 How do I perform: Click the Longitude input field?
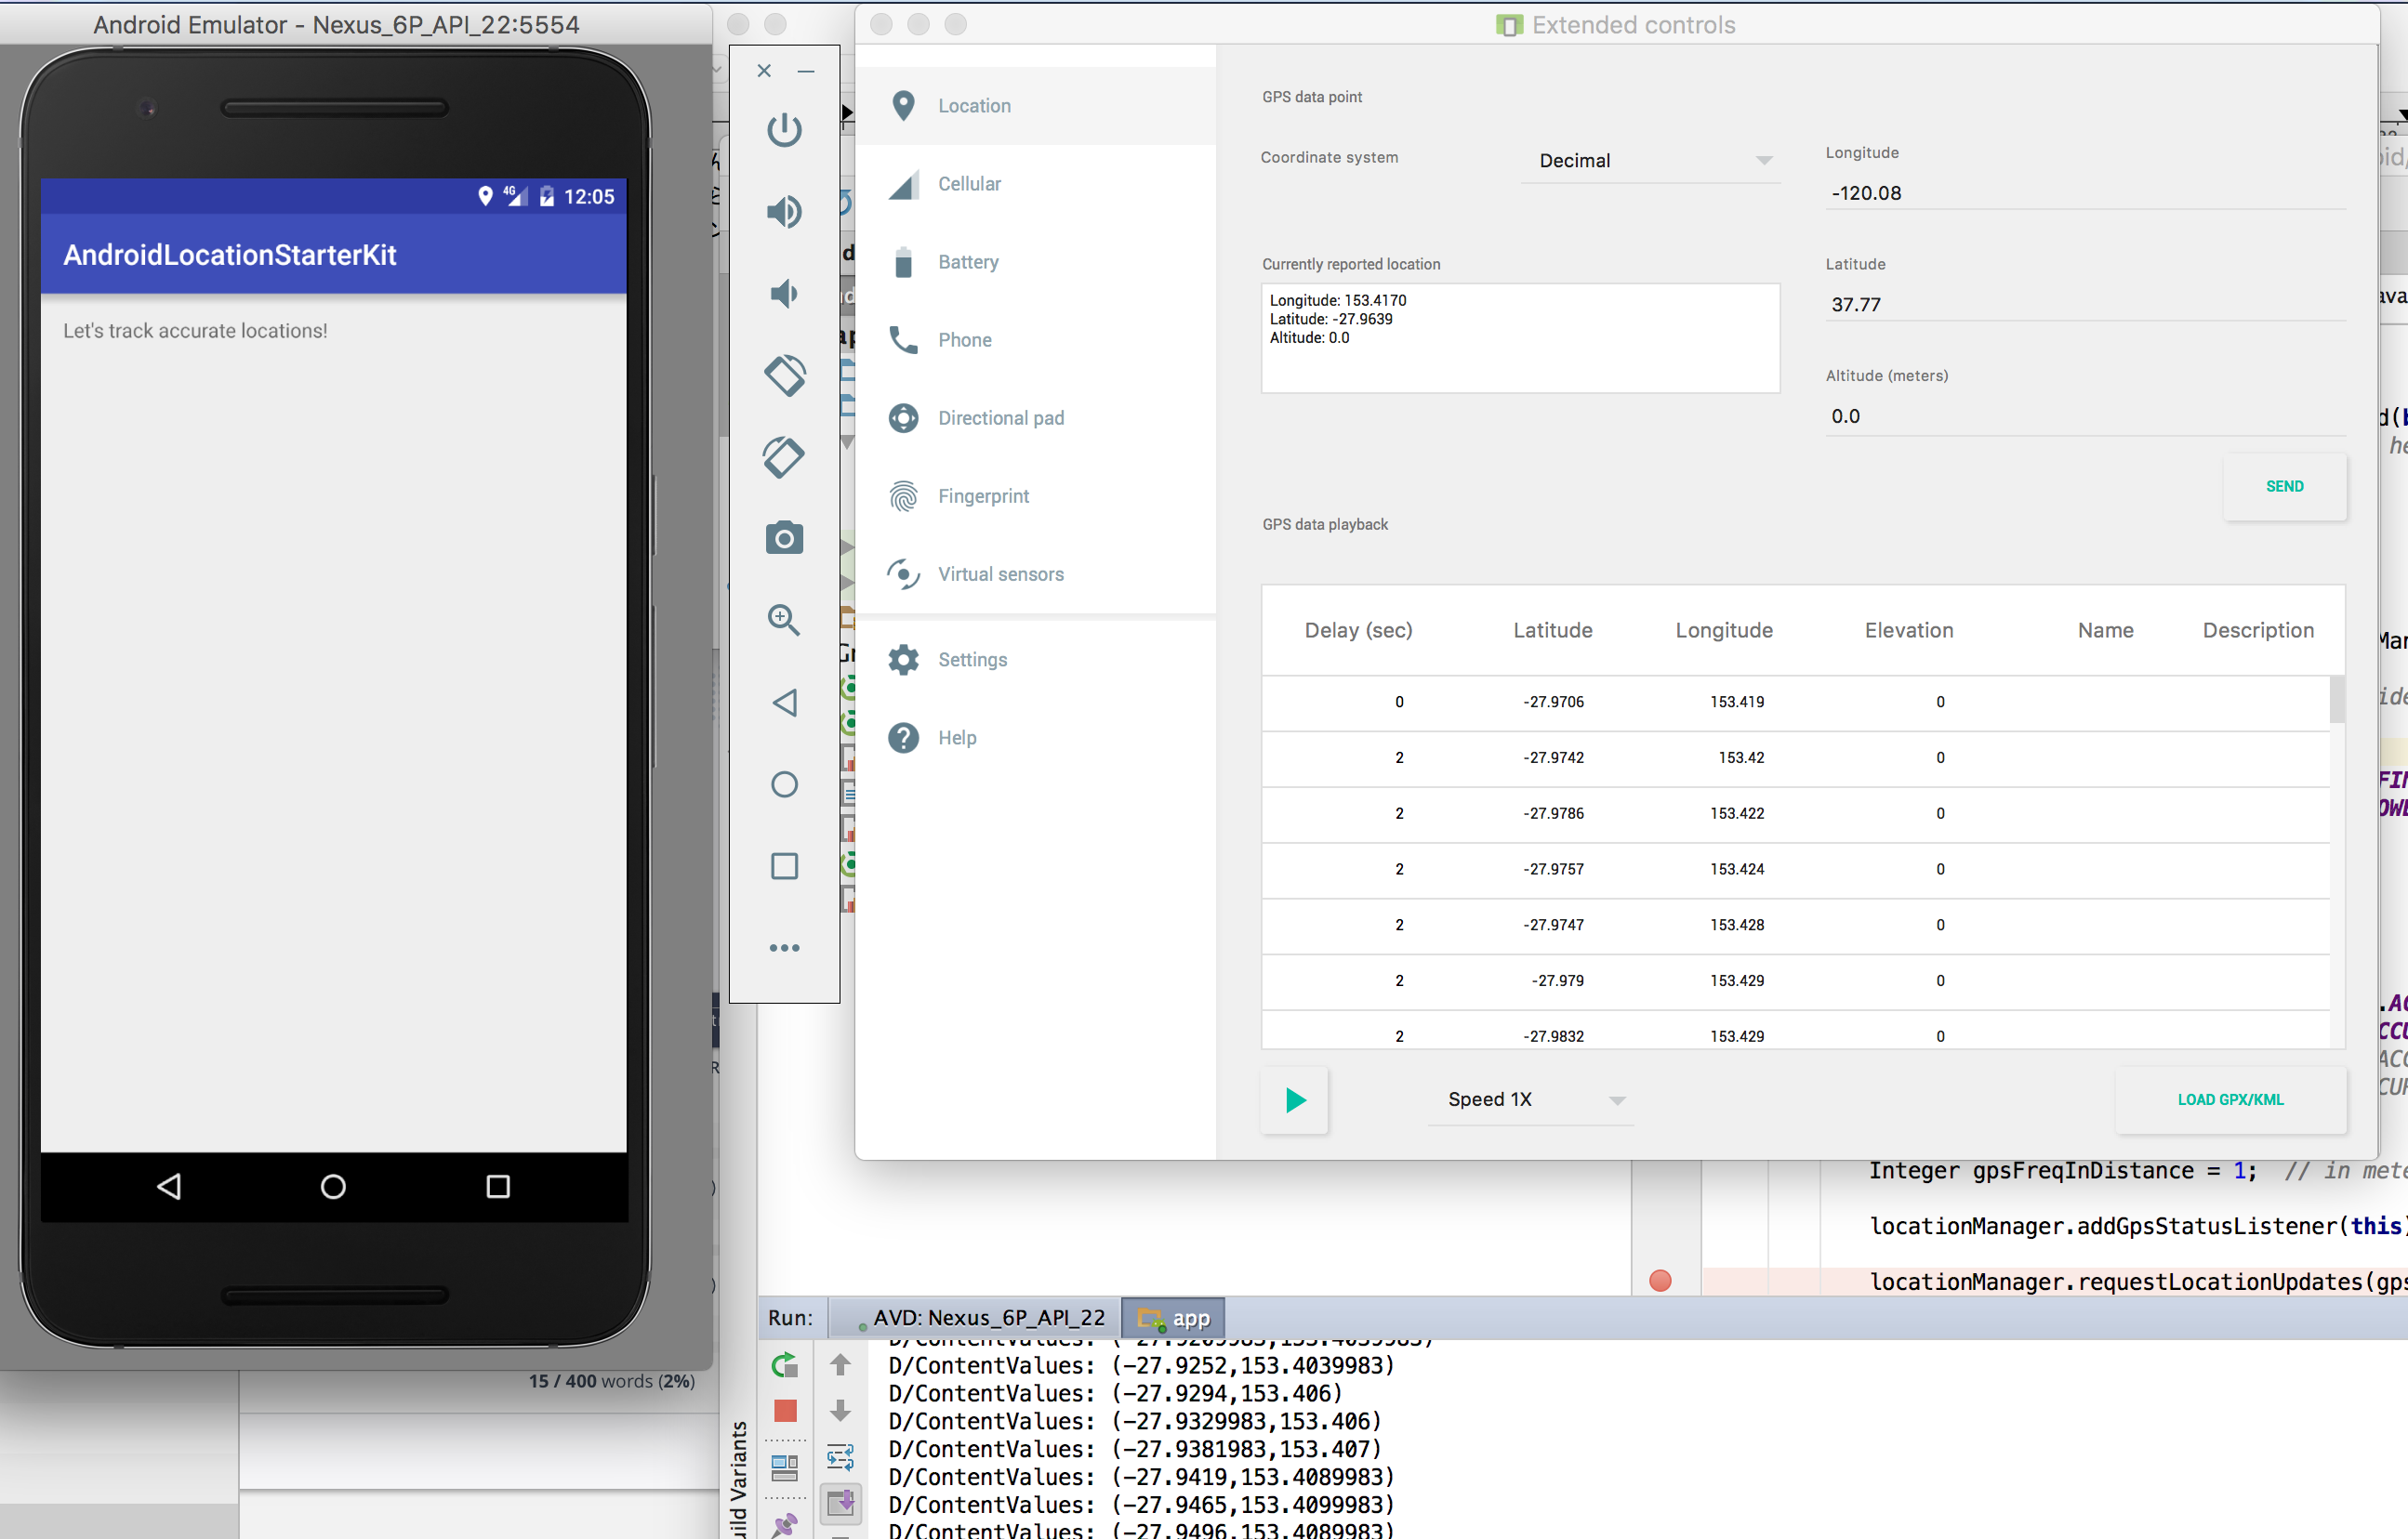tap(2085, 193)
